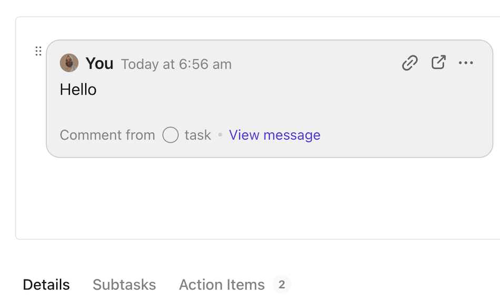Image resolution: width=500 pixels, height=303 pixels.
Task: Click the dot separator before View message
Action: [x=220, y=135]
